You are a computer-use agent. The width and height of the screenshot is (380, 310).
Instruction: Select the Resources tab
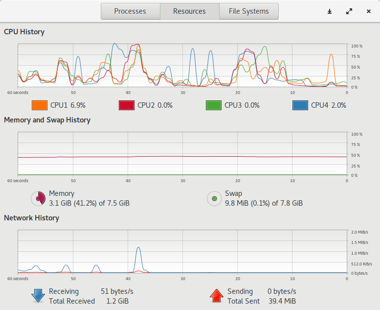[190, 11]
